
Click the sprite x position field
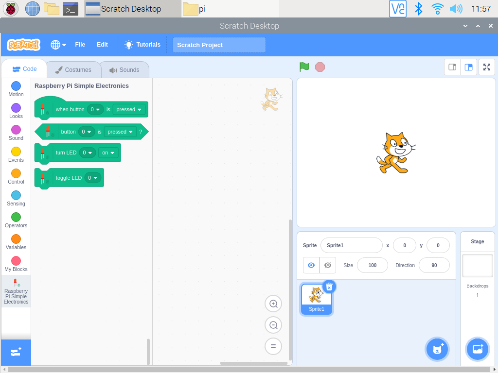pos(404,245)
